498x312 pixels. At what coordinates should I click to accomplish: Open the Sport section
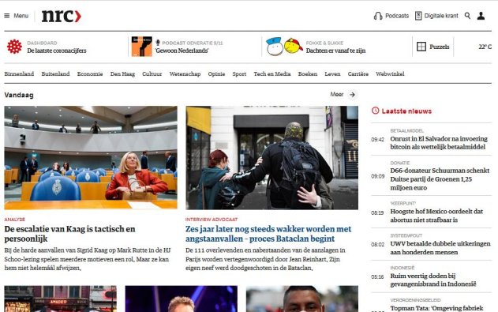pos(239,74)
